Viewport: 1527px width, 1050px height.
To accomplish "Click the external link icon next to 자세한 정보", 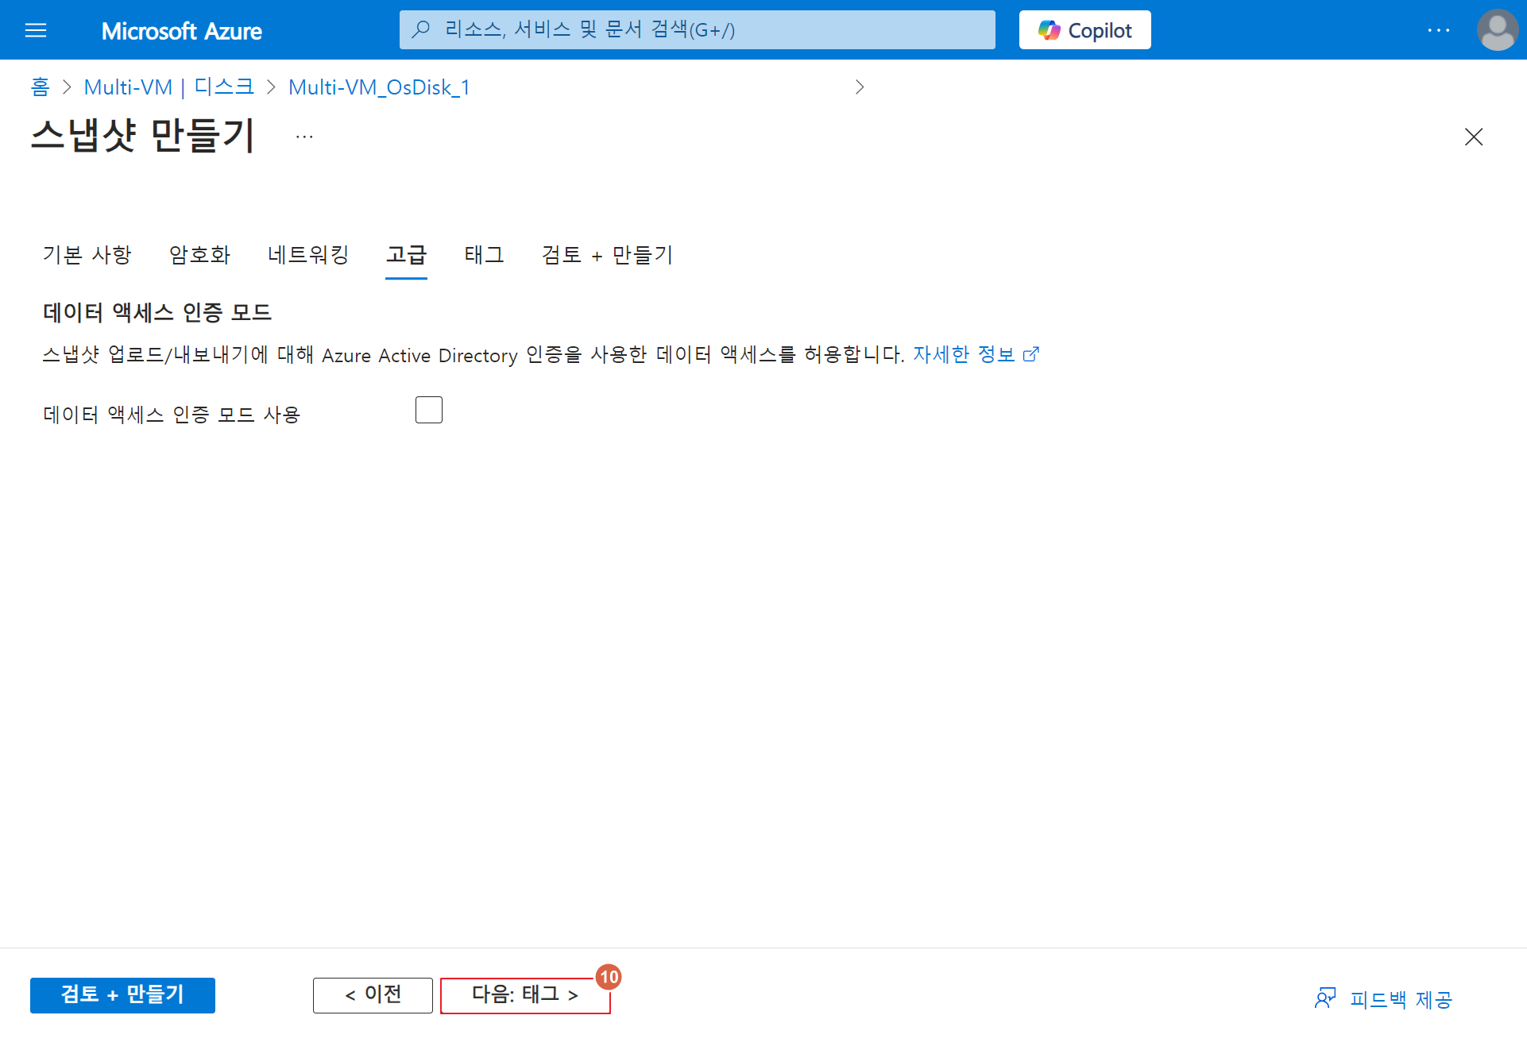I will tap(1031, 354).
